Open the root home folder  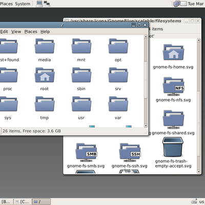(x=45, y=75)
